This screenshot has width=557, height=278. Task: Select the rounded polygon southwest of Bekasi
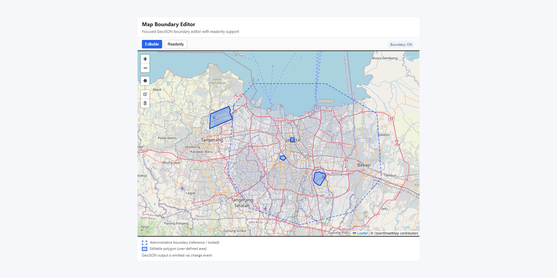tap(319, 178)
